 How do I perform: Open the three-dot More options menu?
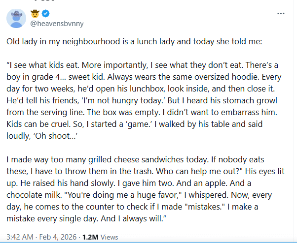281,13
